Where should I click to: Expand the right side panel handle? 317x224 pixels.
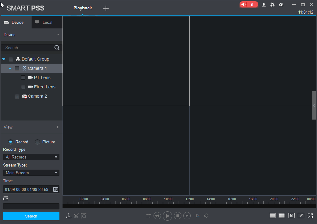coord(314,106)
